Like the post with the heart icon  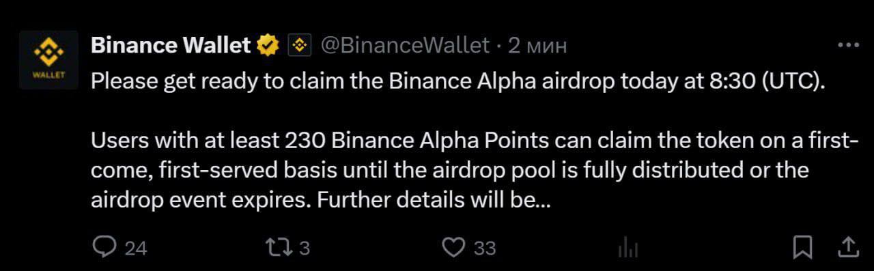453,247
